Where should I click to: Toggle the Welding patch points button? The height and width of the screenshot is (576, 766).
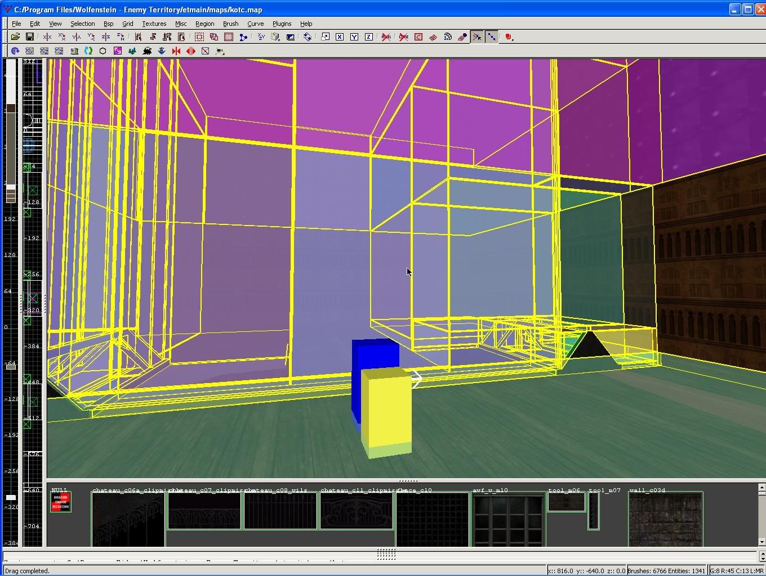[x=477, y=37]
